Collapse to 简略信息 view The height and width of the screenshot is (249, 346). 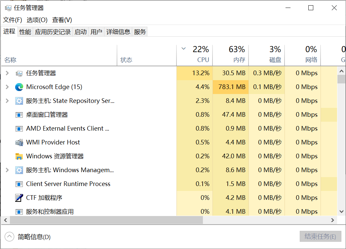point(10,236)
